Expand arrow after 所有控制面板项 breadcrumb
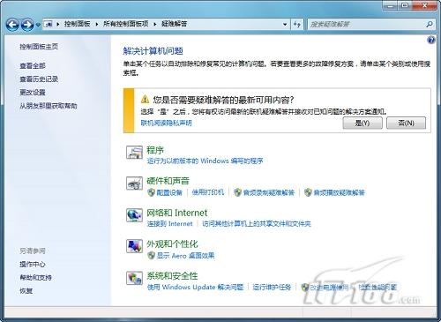 coord(155,24)
